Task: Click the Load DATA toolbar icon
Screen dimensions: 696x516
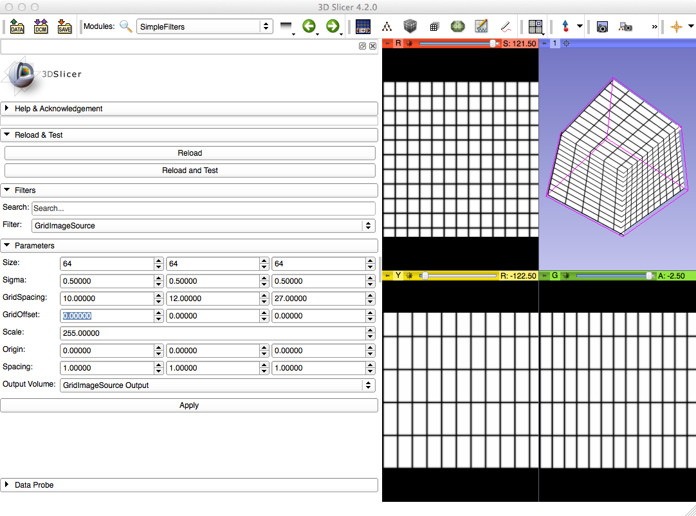Action: [17, 26]
